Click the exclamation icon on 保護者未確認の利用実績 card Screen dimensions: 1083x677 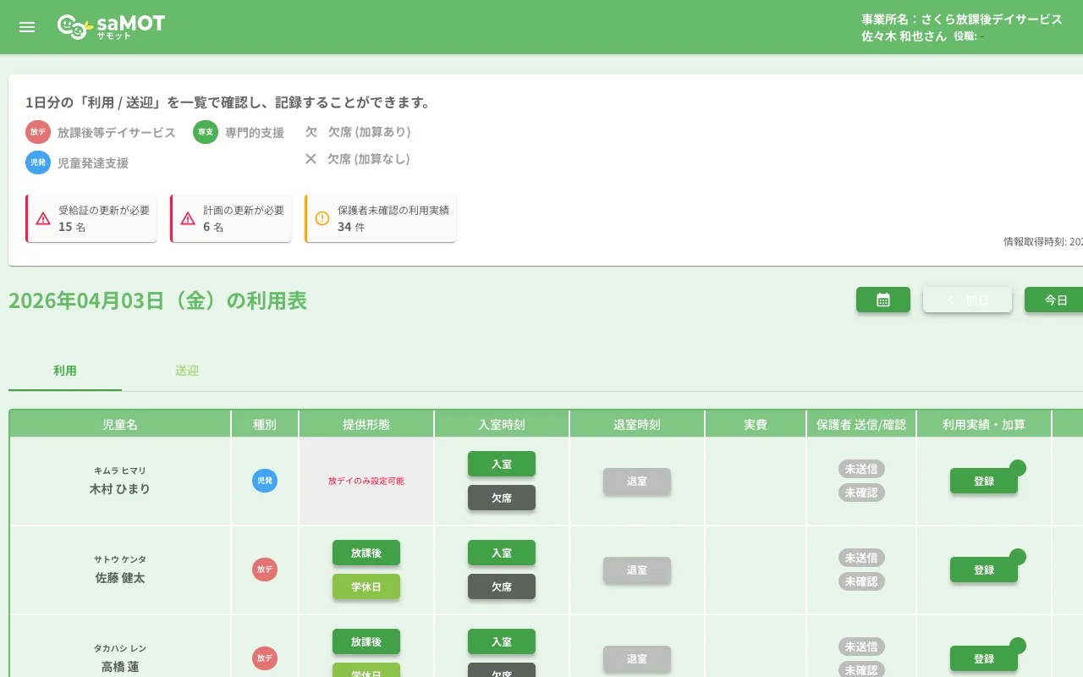pos(321,217)
